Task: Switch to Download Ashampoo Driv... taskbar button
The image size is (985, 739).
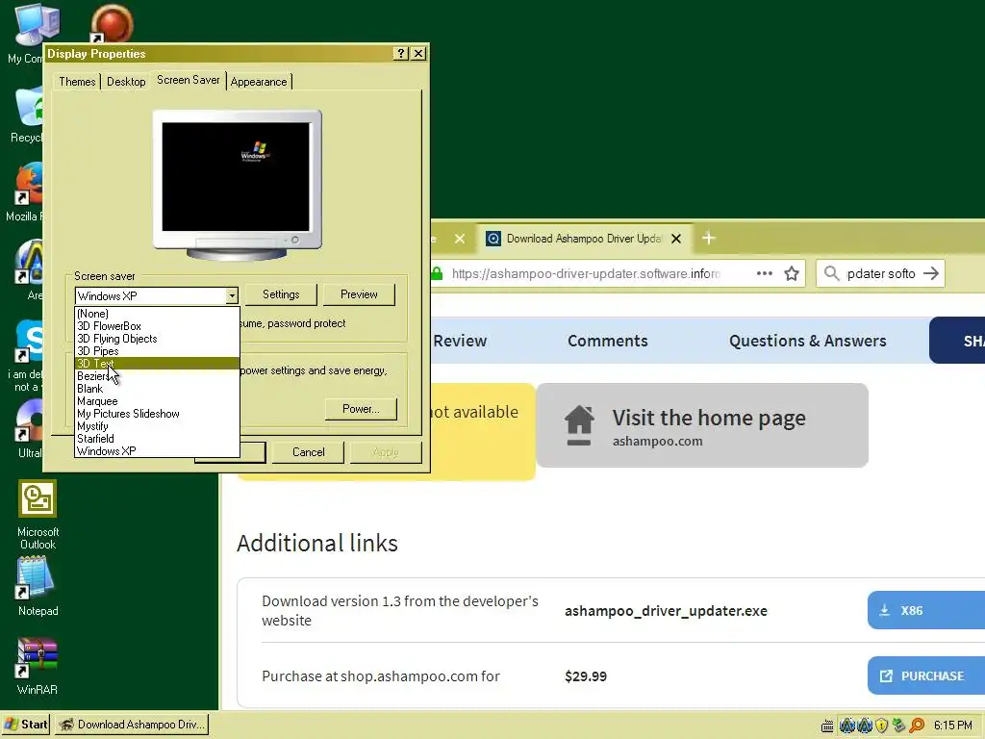Action: 132,725
